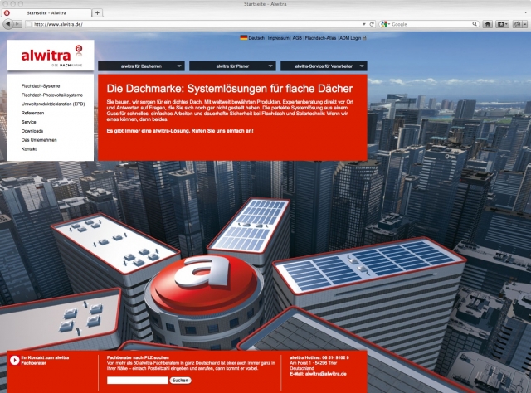Click the browser URL address field
The width and height of the screenshot is (531, 393).
(x=197, y=24)
